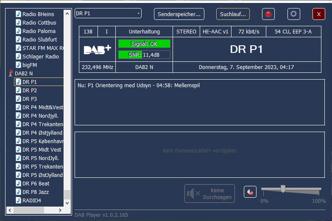Screen dimensions: 332x221
Task: Click the DAB+ logo
Action: 98,50
